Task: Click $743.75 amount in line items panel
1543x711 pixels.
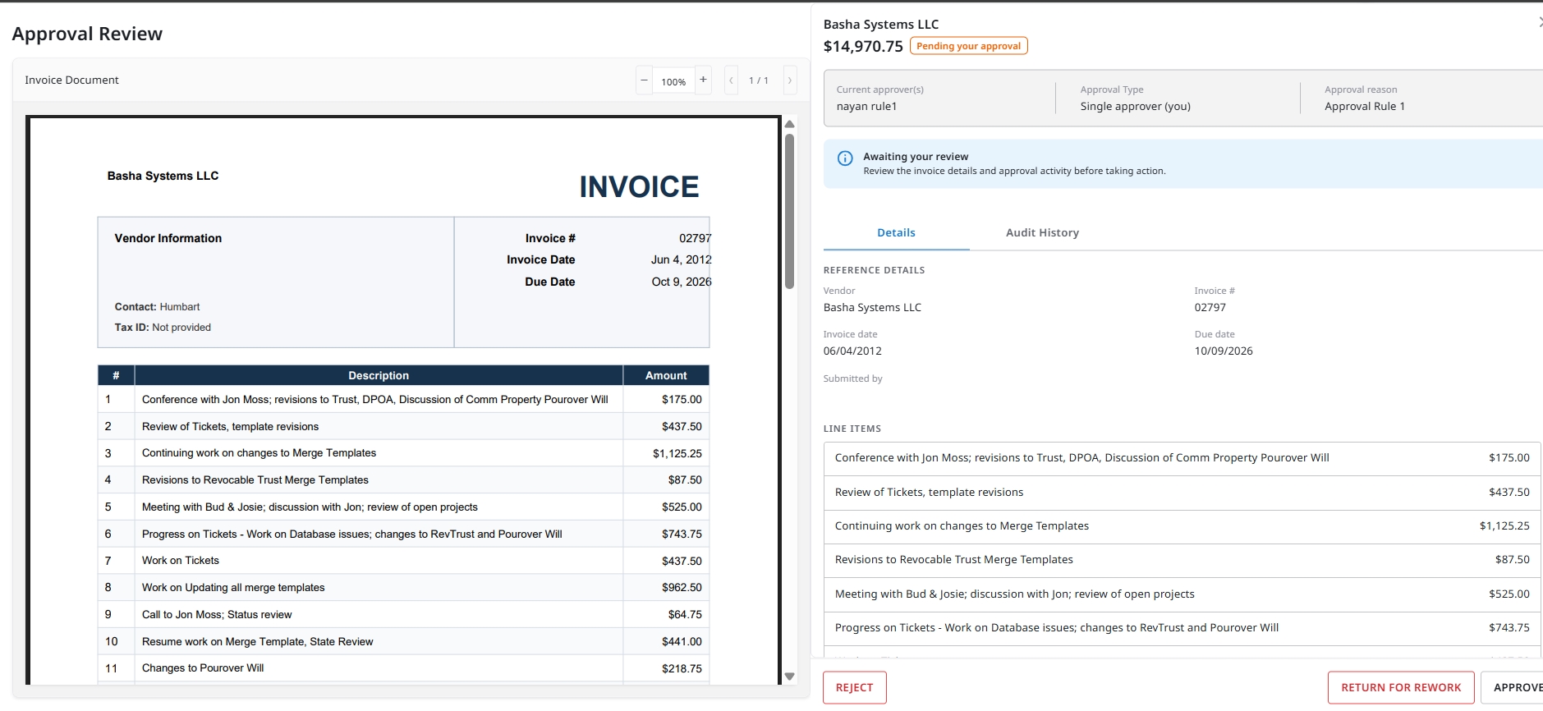Action: coord(1509,628)
